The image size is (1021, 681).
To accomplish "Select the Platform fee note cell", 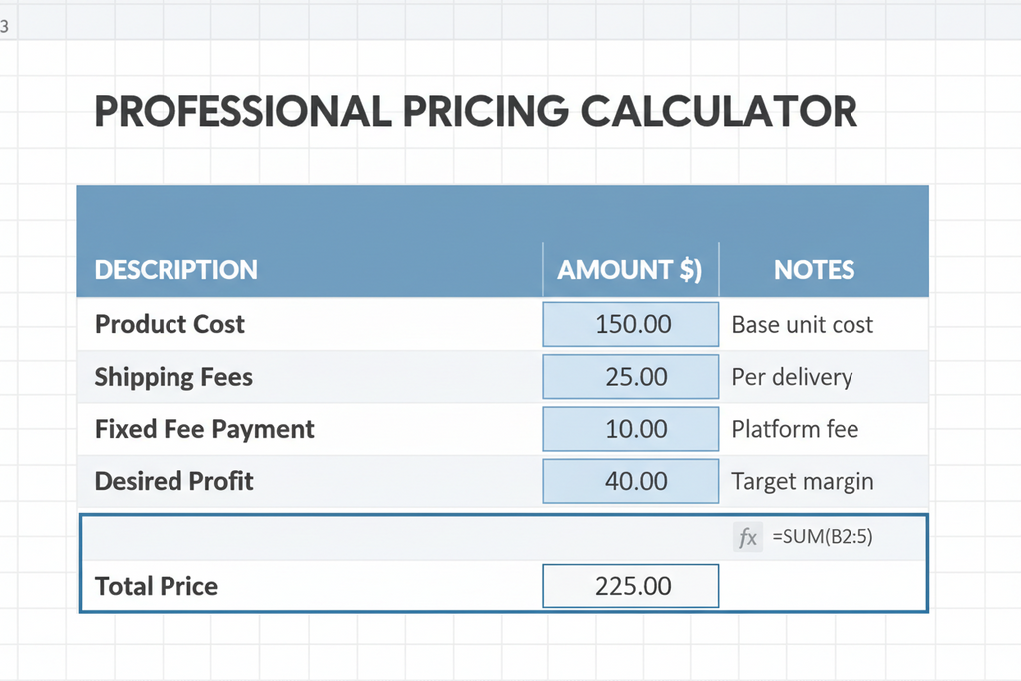I will coord(795,428).
